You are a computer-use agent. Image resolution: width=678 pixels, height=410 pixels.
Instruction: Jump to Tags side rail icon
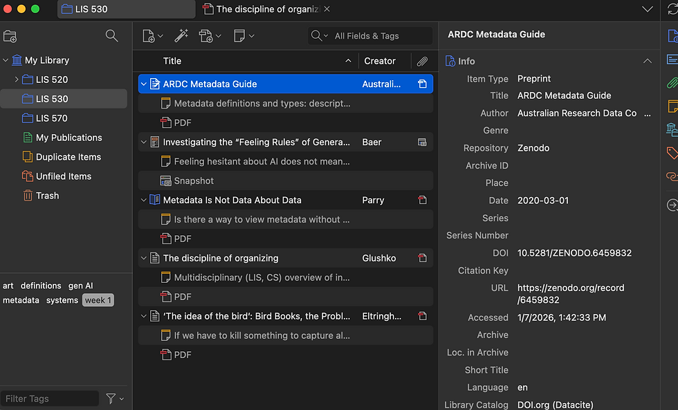pos(672,153)
